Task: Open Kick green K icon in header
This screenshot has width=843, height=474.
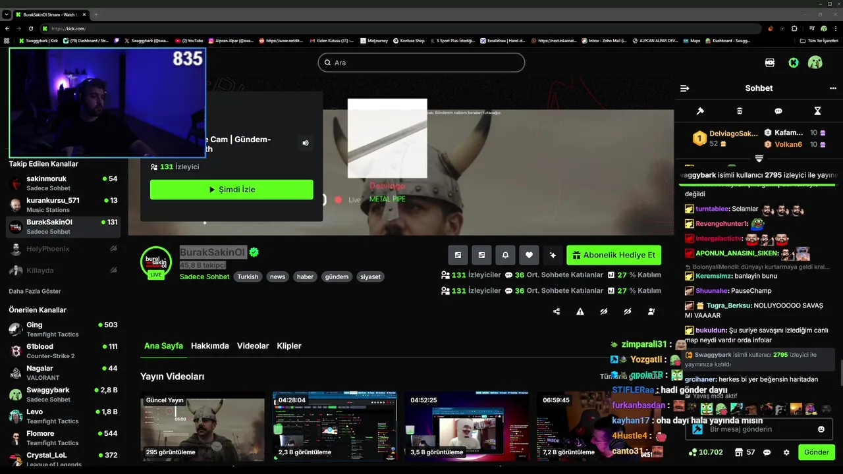Action: (x=794, y=63)
